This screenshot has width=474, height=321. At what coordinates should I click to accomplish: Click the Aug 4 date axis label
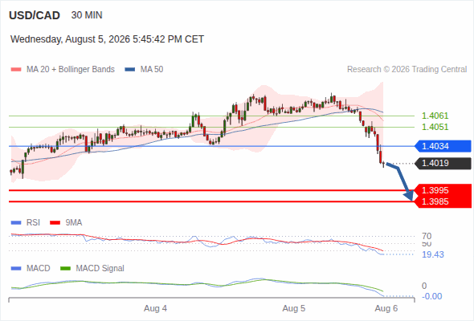point(155,309)
